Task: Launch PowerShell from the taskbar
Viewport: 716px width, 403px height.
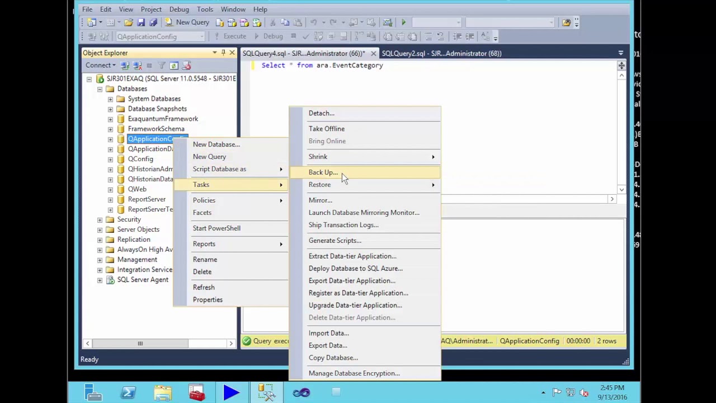Action: pos(128,392)
